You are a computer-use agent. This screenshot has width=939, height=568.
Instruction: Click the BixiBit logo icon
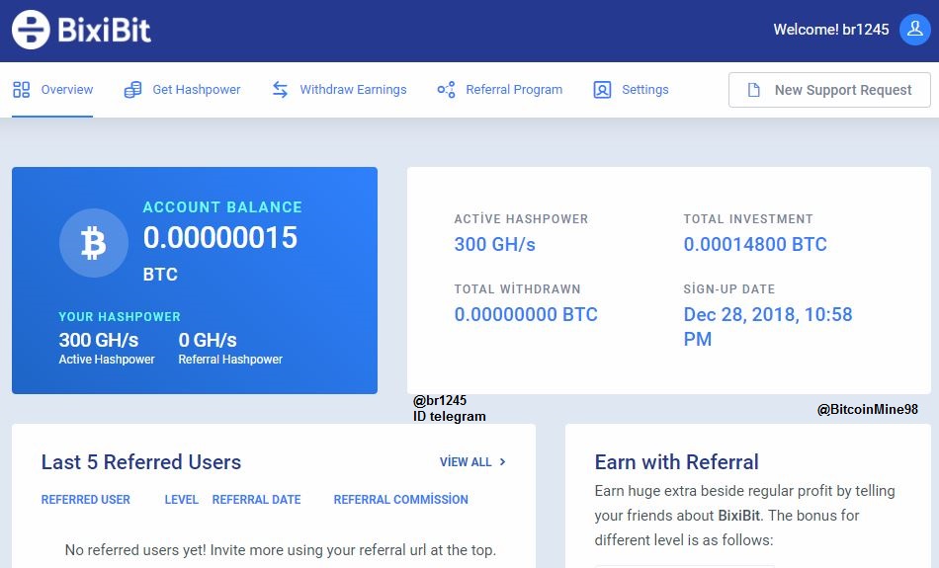pos(31,30)
